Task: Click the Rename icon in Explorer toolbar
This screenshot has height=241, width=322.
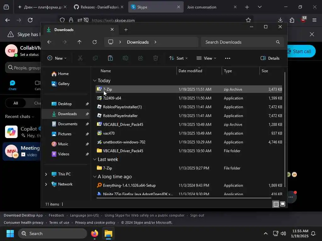Action: click(125, 58)
